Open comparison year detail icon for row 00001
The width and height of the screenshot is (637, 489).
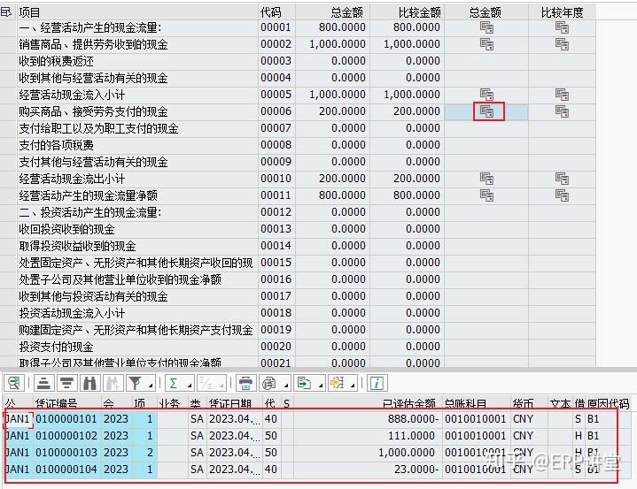(562, 27)
